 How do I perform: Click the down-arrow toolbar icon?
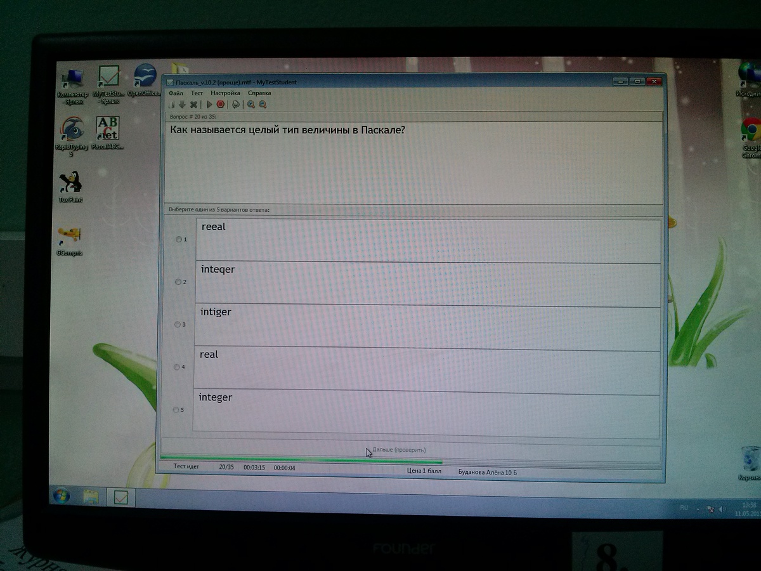(182, 105)
